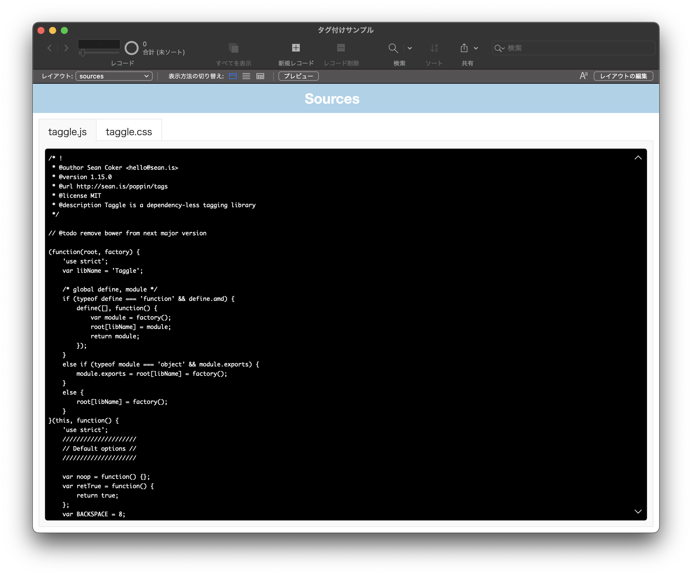
Task: Create a new record with 新規レコード
Action: [x=296, y=48]
